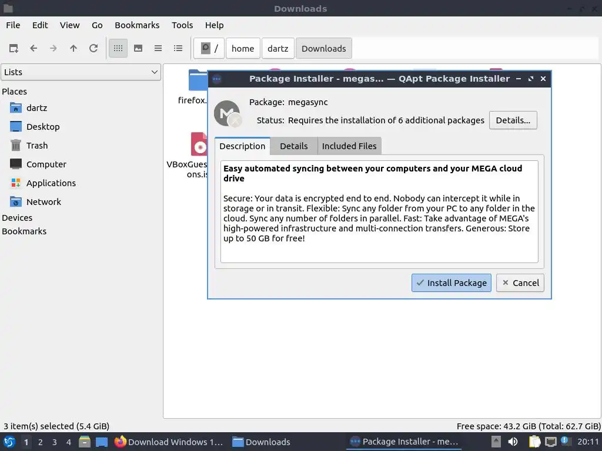
Task: Switch to workspace 2
Action: pyautogui.click(x=41, y=442)
